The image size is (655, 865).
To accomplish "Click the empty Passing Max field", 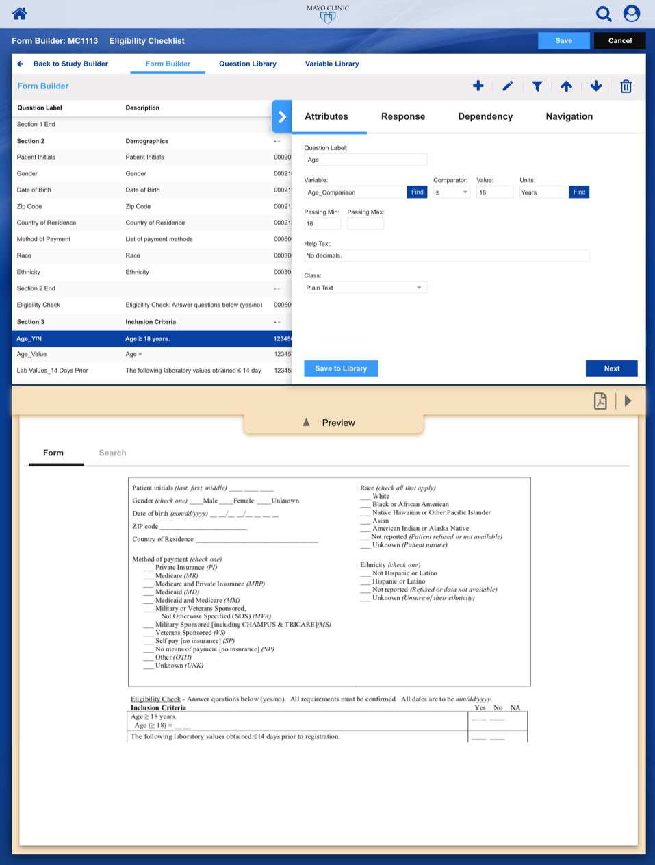I will (365, 224).
